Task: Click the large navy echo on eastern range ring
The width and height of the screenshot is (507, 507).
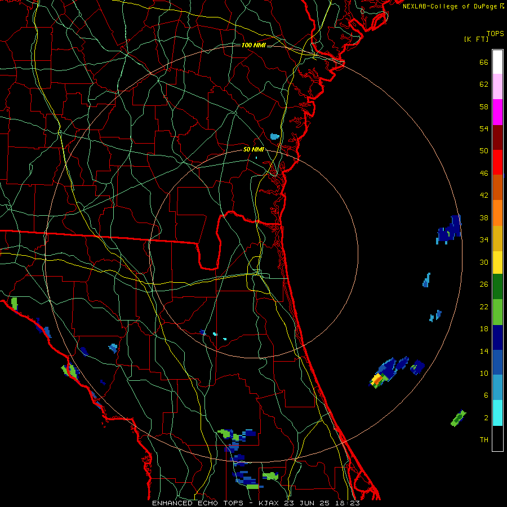Action: [x=449, y=230]
